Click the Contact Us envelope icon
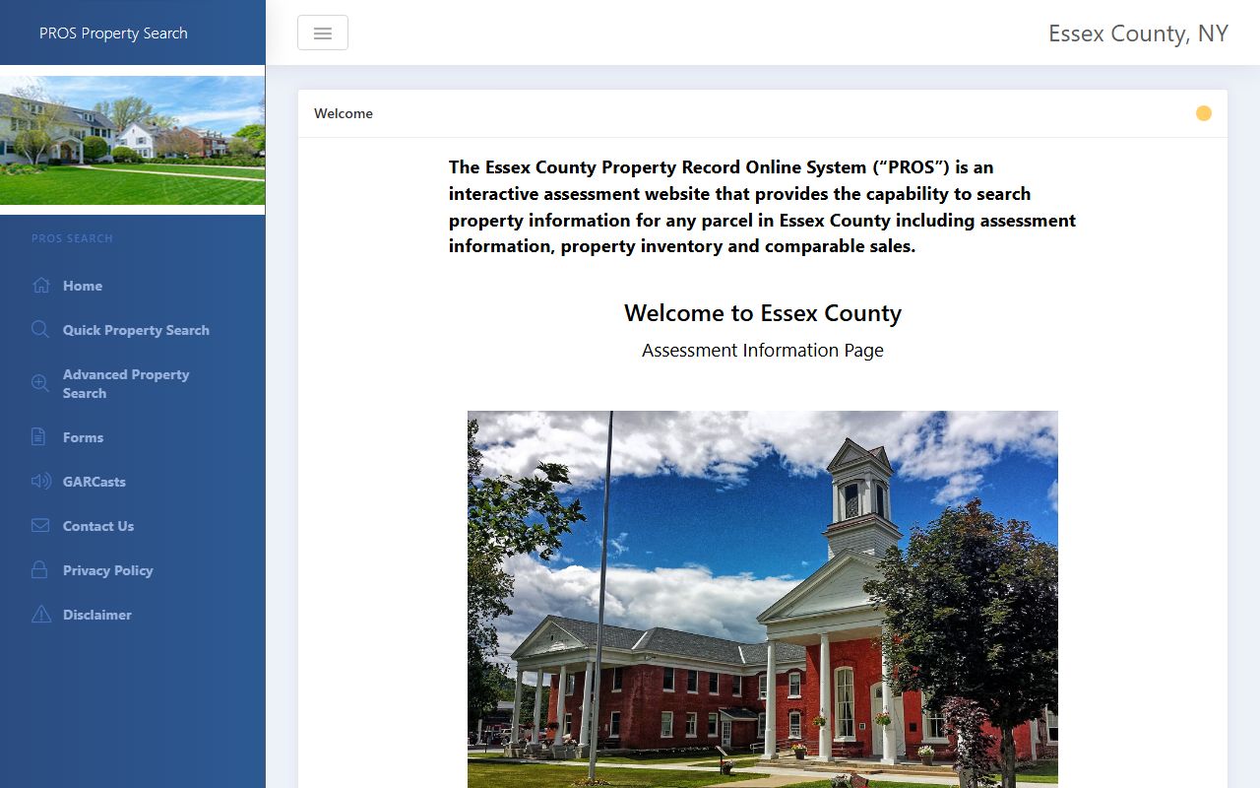 40,526
